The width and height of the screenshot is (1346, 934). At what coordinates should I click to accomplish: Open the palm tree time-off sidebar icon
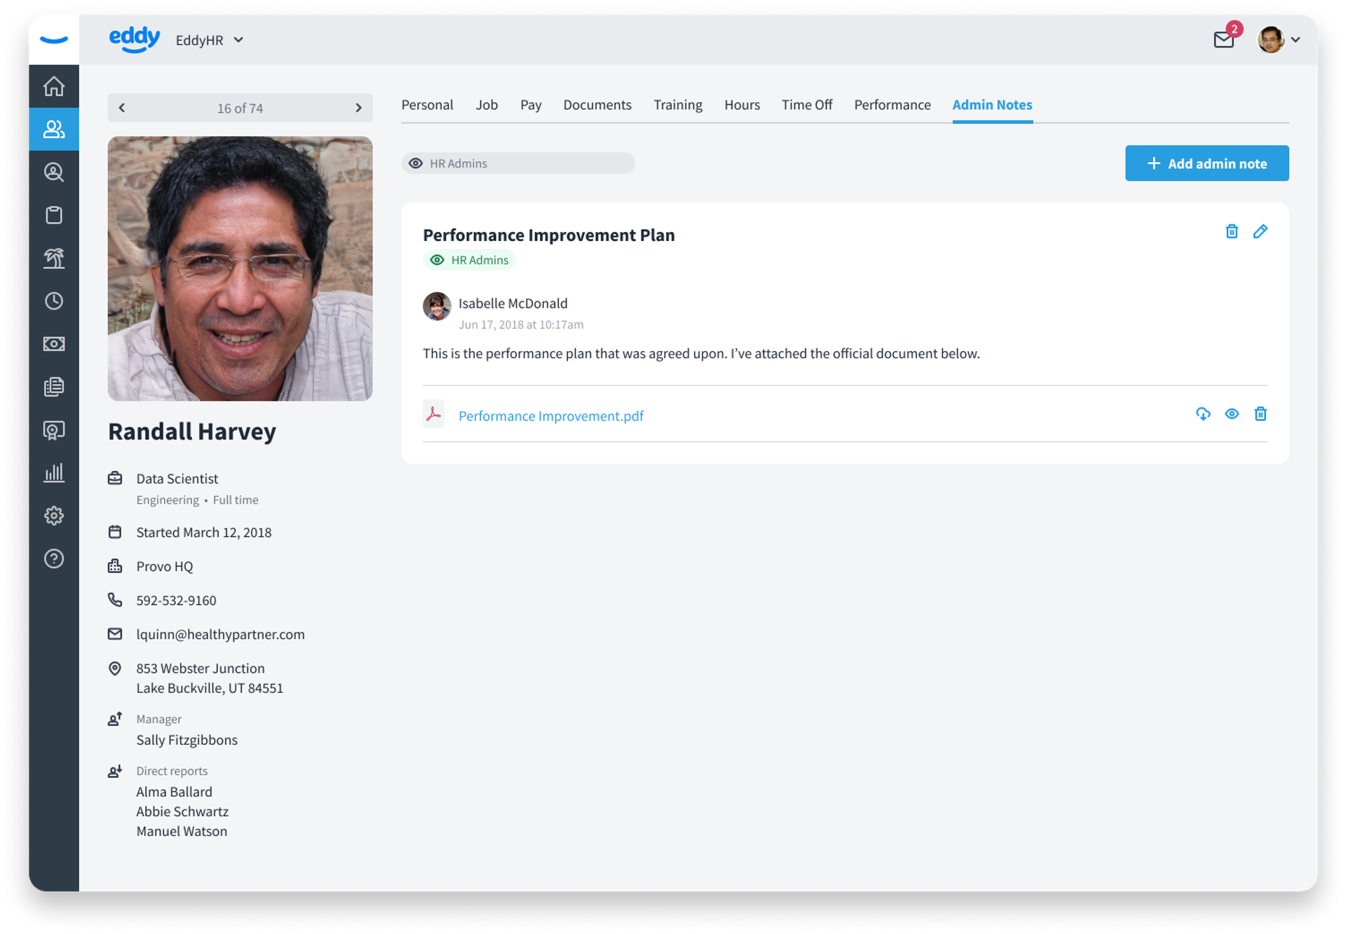[x=54, y=258]
